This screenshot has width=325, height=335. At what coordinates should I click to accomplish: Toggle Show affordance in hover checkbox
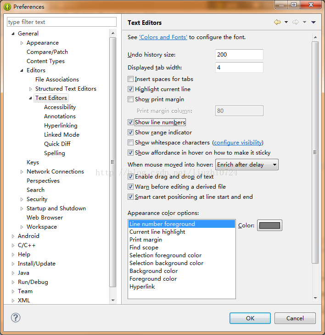tap(130, 153)
